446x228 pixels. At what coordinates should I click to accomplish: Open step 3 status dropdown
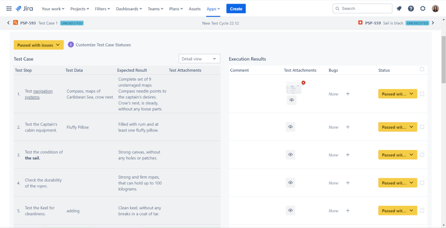[398, 155]
